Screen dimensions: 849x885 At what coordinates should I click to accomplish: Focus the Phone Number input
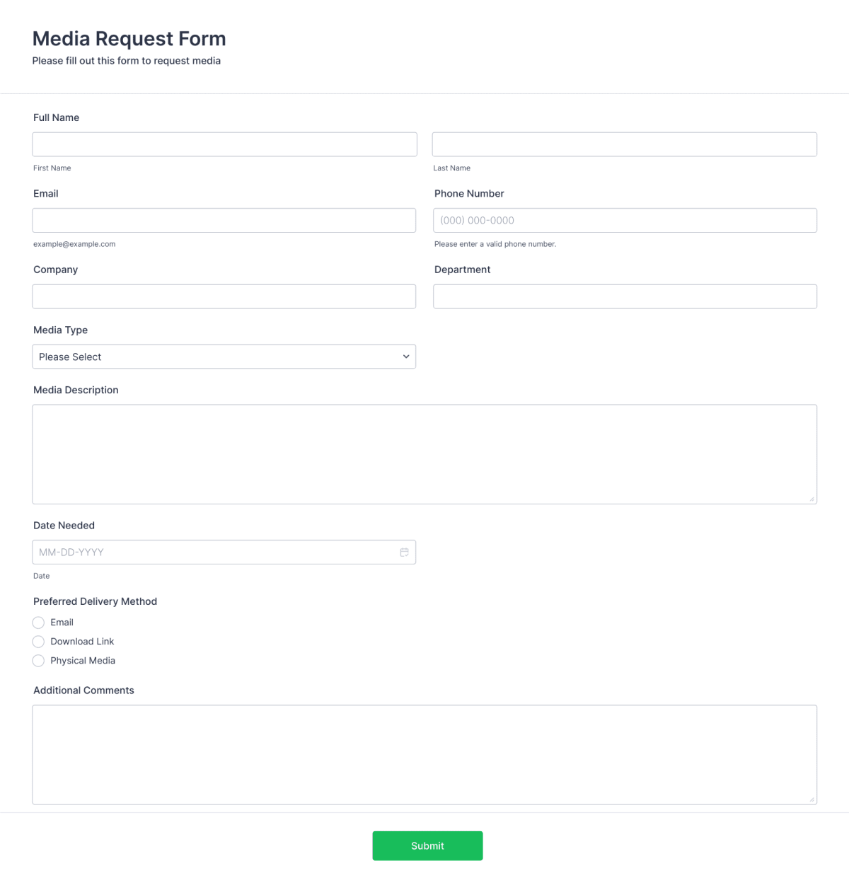tap(625, 220)
